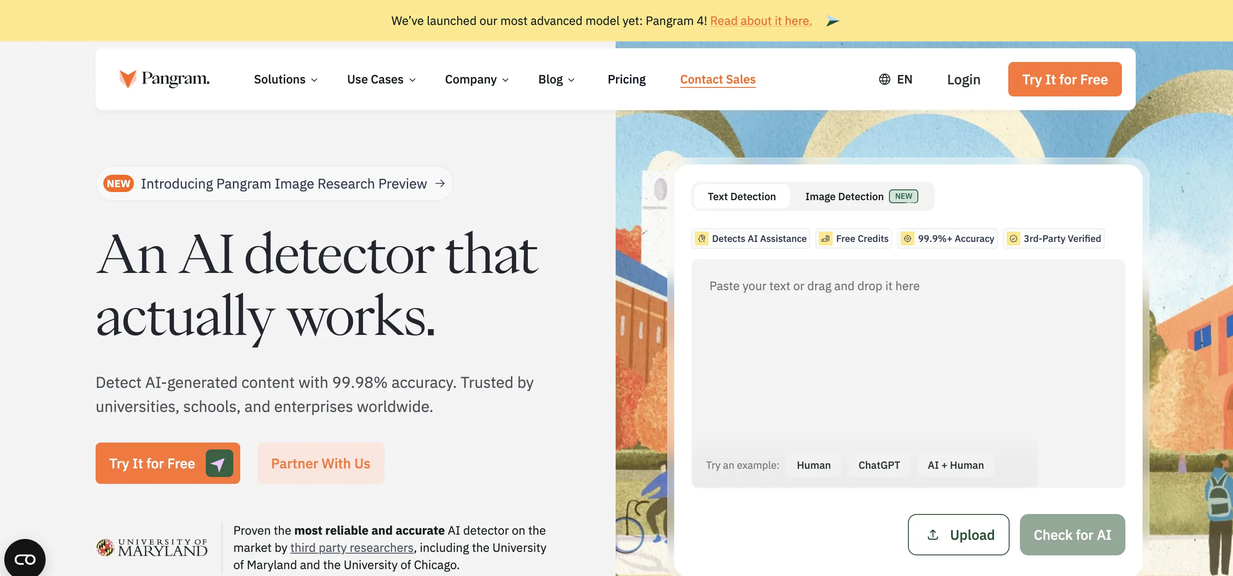Image resolution: width=1233 pixels, height=576 pixels.
Task: Click the Upload button
Action: tap(958, 534)
